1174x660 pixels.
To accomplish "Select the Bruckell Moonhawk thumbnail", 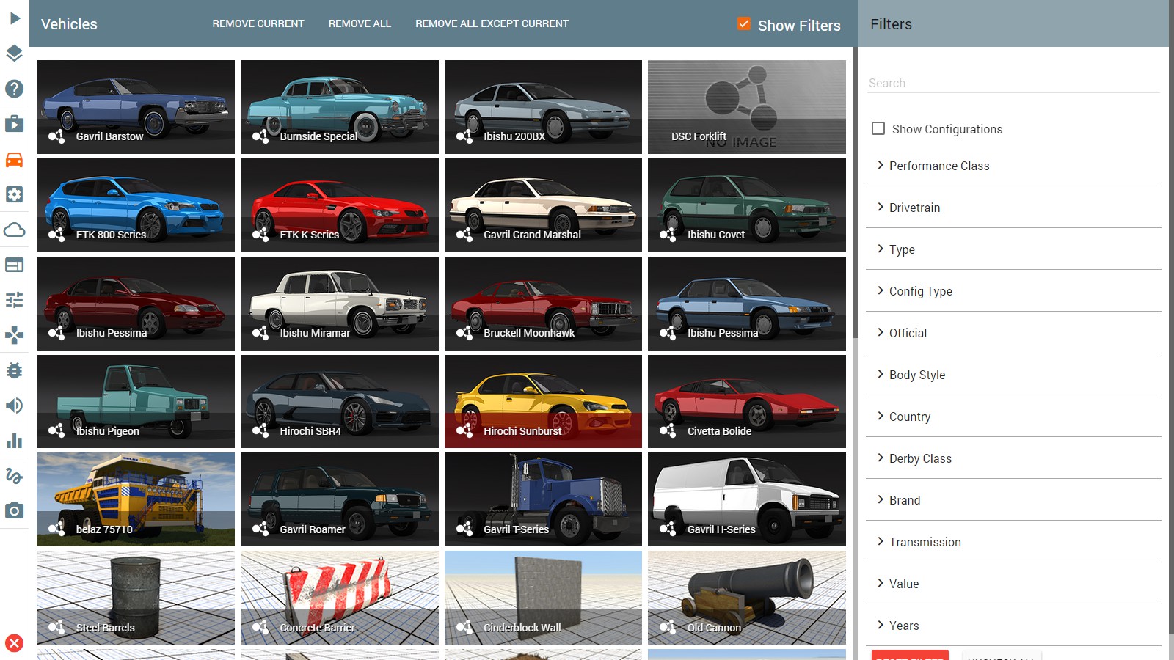I will [543, 304].
